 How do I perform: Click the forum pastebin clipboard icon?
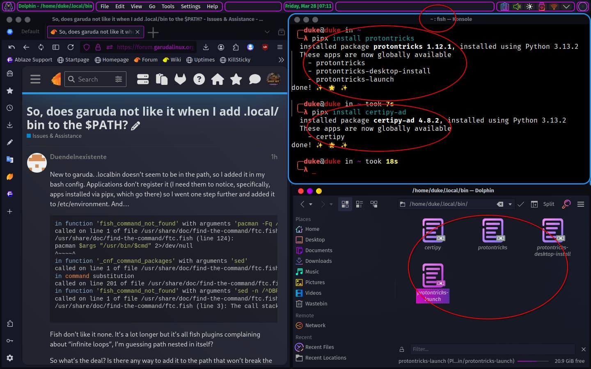click(162, 79)
